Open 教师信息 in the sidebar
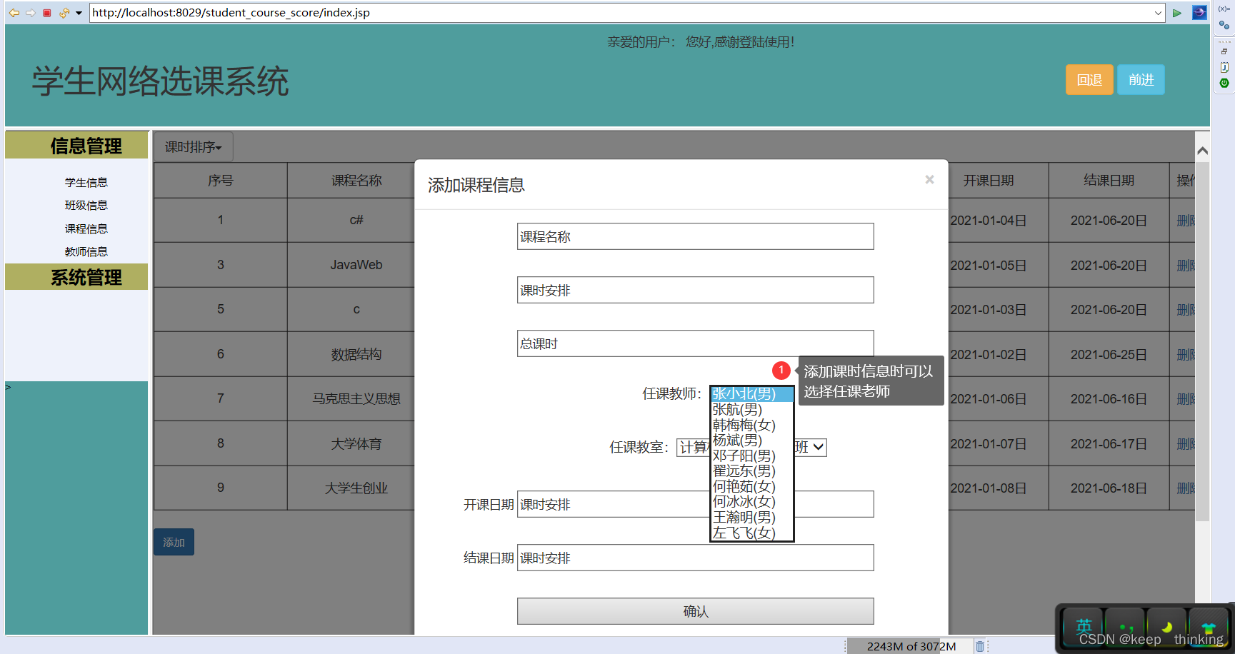The image size is (1235, 654). click(86, 251)
